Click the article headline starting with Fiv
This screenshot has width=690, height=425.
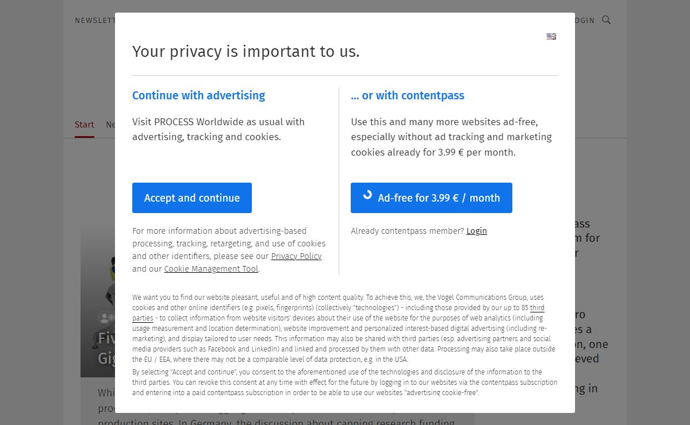click(106, 348)
